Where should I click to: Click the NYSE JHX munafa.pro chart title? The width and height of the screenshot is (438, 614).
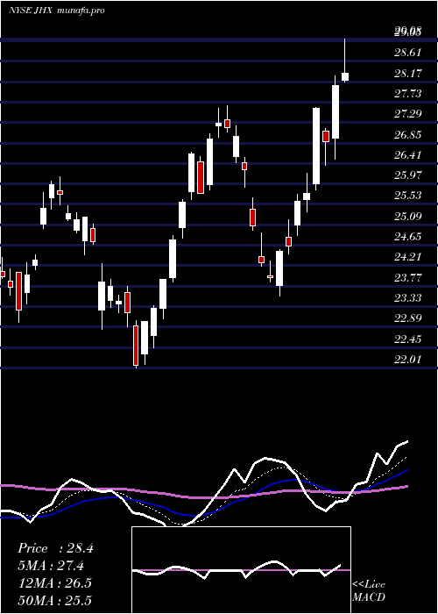pos(57,11)
